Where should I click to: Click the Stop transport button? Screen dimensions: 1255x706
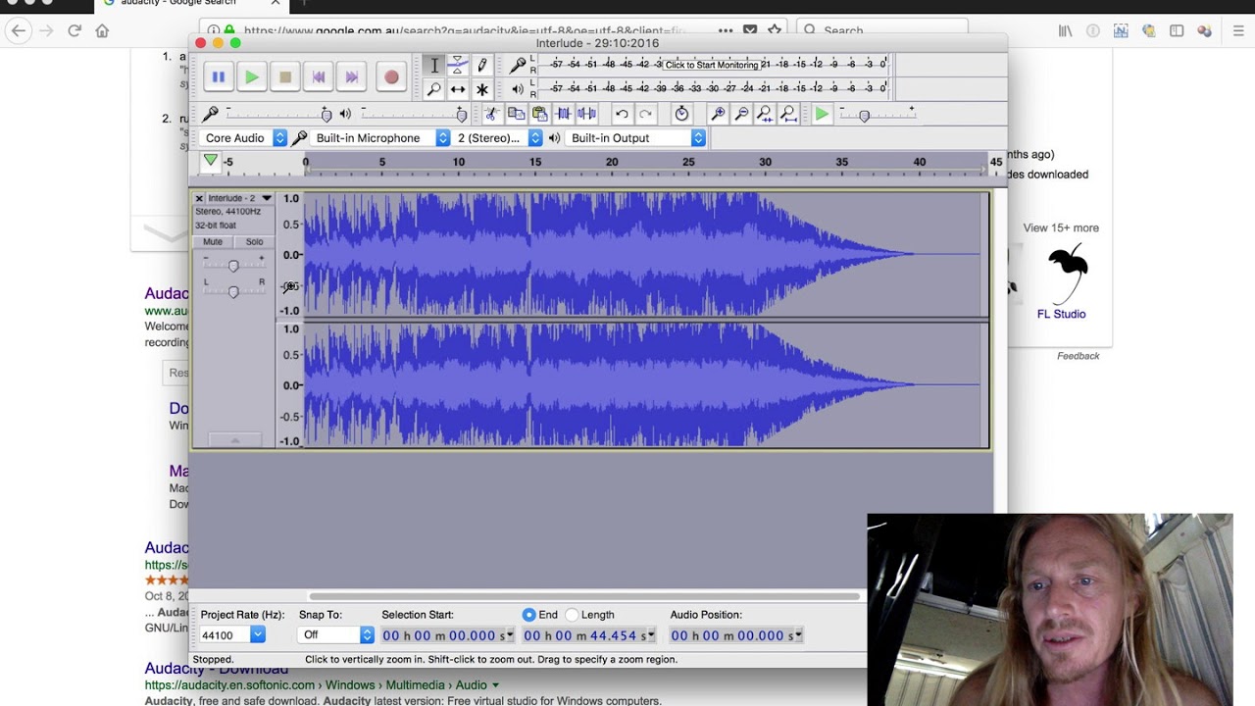tap(285, 76)
